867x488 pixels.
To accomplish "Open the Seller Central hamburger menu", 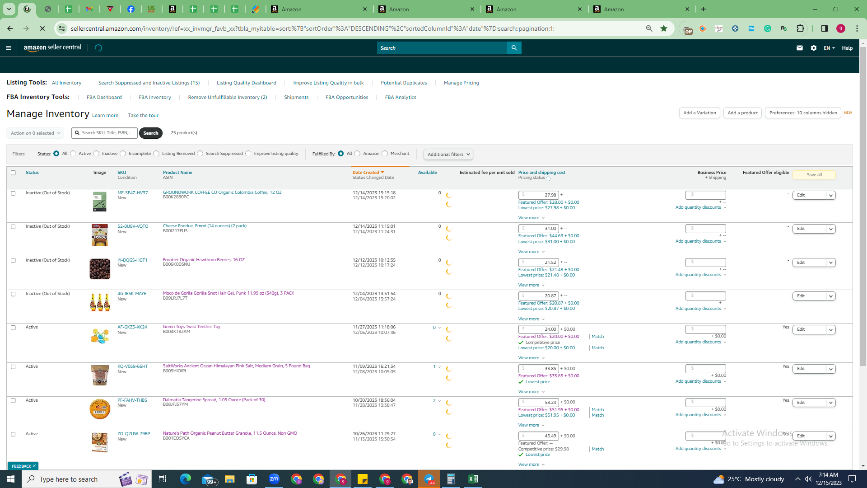I will pyautogui.click(x=9, y=48).
